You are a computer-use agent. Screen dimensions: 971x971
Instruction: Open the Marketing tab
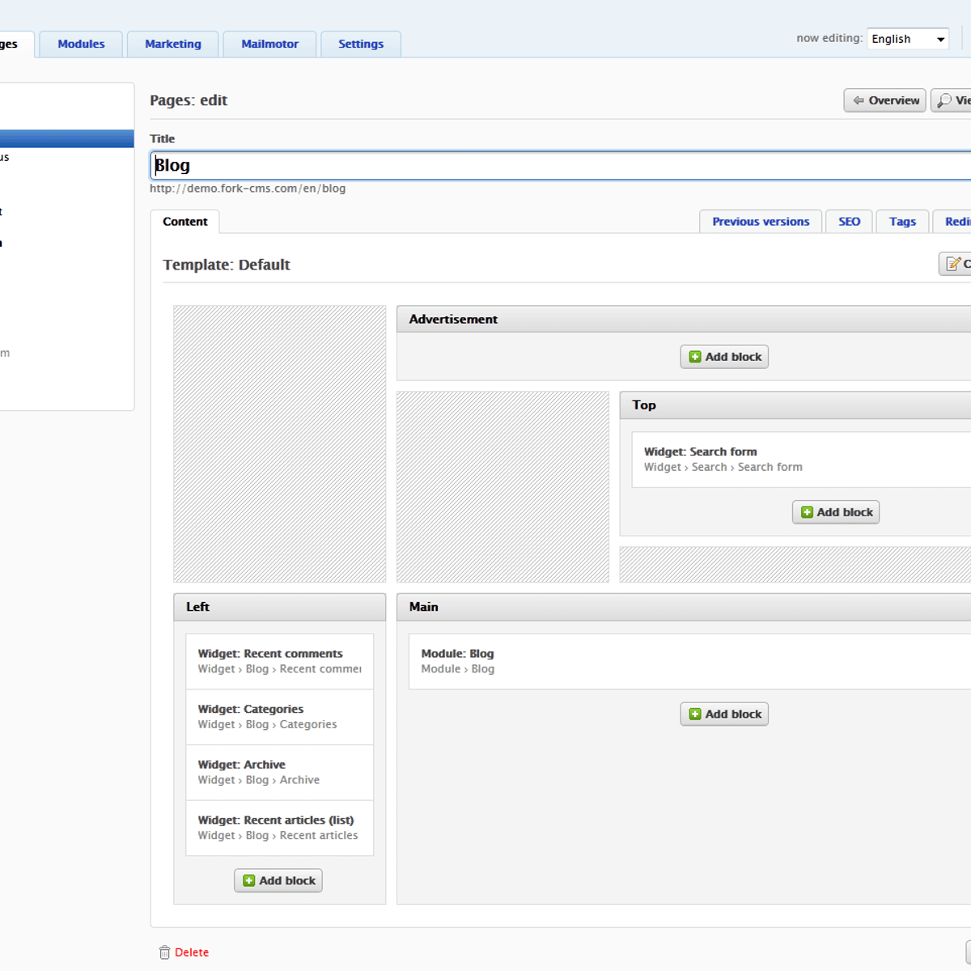(x=173, y=45)
